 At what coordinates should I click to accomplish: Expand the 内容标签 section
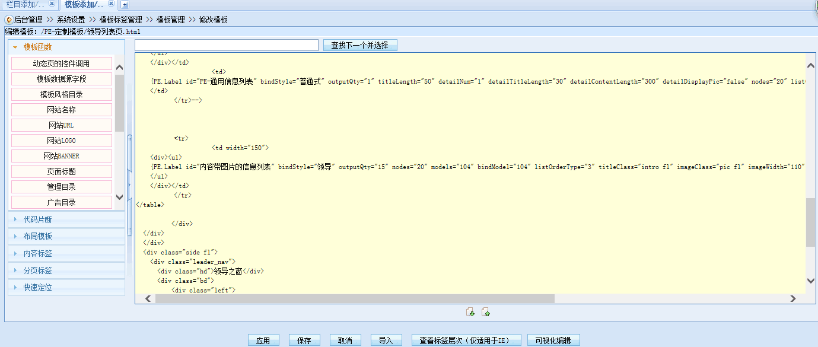click(x=37, y=253)
